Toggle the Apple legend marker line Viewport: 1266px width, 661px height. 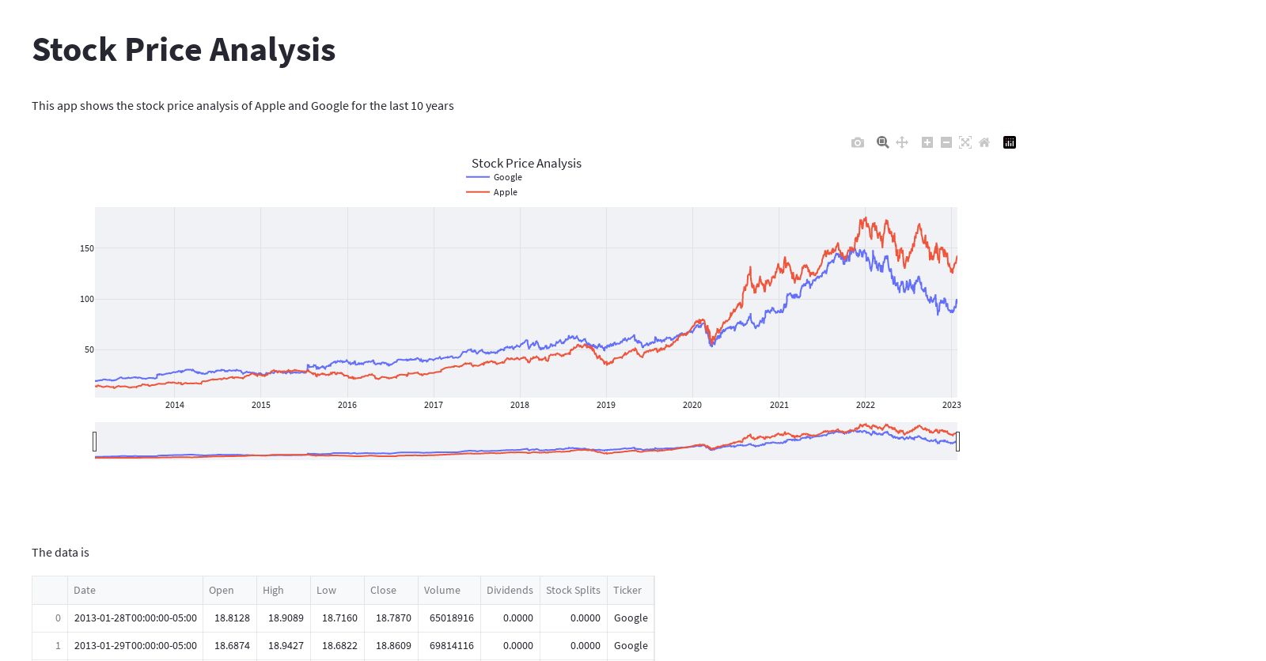click(477, 191)
